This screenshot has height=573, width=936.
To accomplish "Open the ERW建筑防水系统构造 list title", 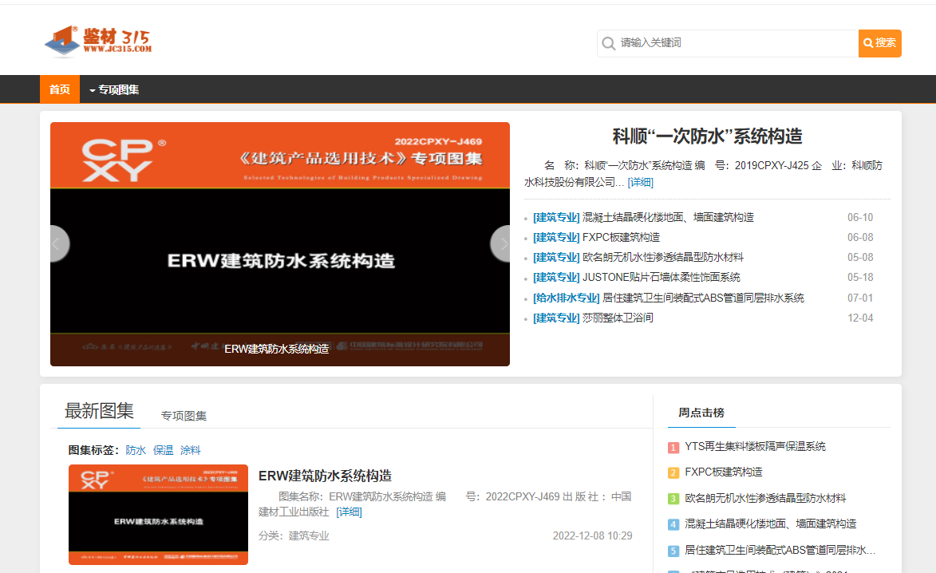I will pyautogui.click(x=326, y=476).
